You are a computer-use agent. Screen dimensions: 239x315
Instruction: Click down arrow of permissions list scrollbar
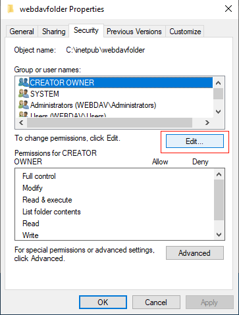(219, 235)
